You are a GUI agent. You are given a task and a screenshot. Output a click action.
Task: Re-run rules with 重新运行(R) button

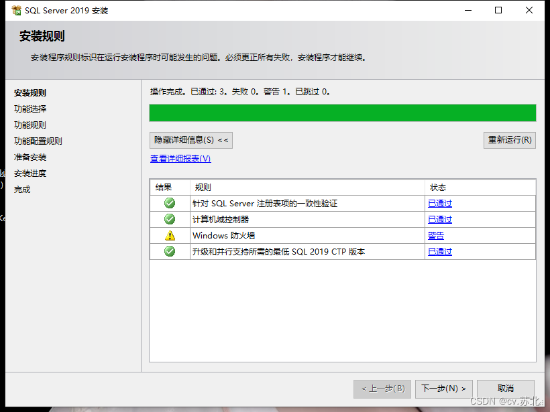click(x=510, y=140)
